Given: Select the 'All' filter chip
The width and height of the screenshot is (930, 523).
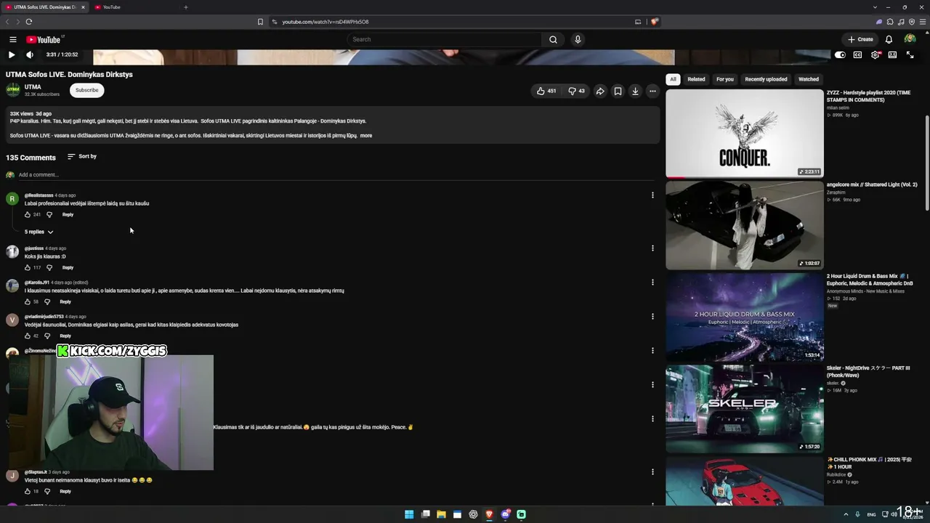Looking at the screenshot, I should (x=673, y=79).
